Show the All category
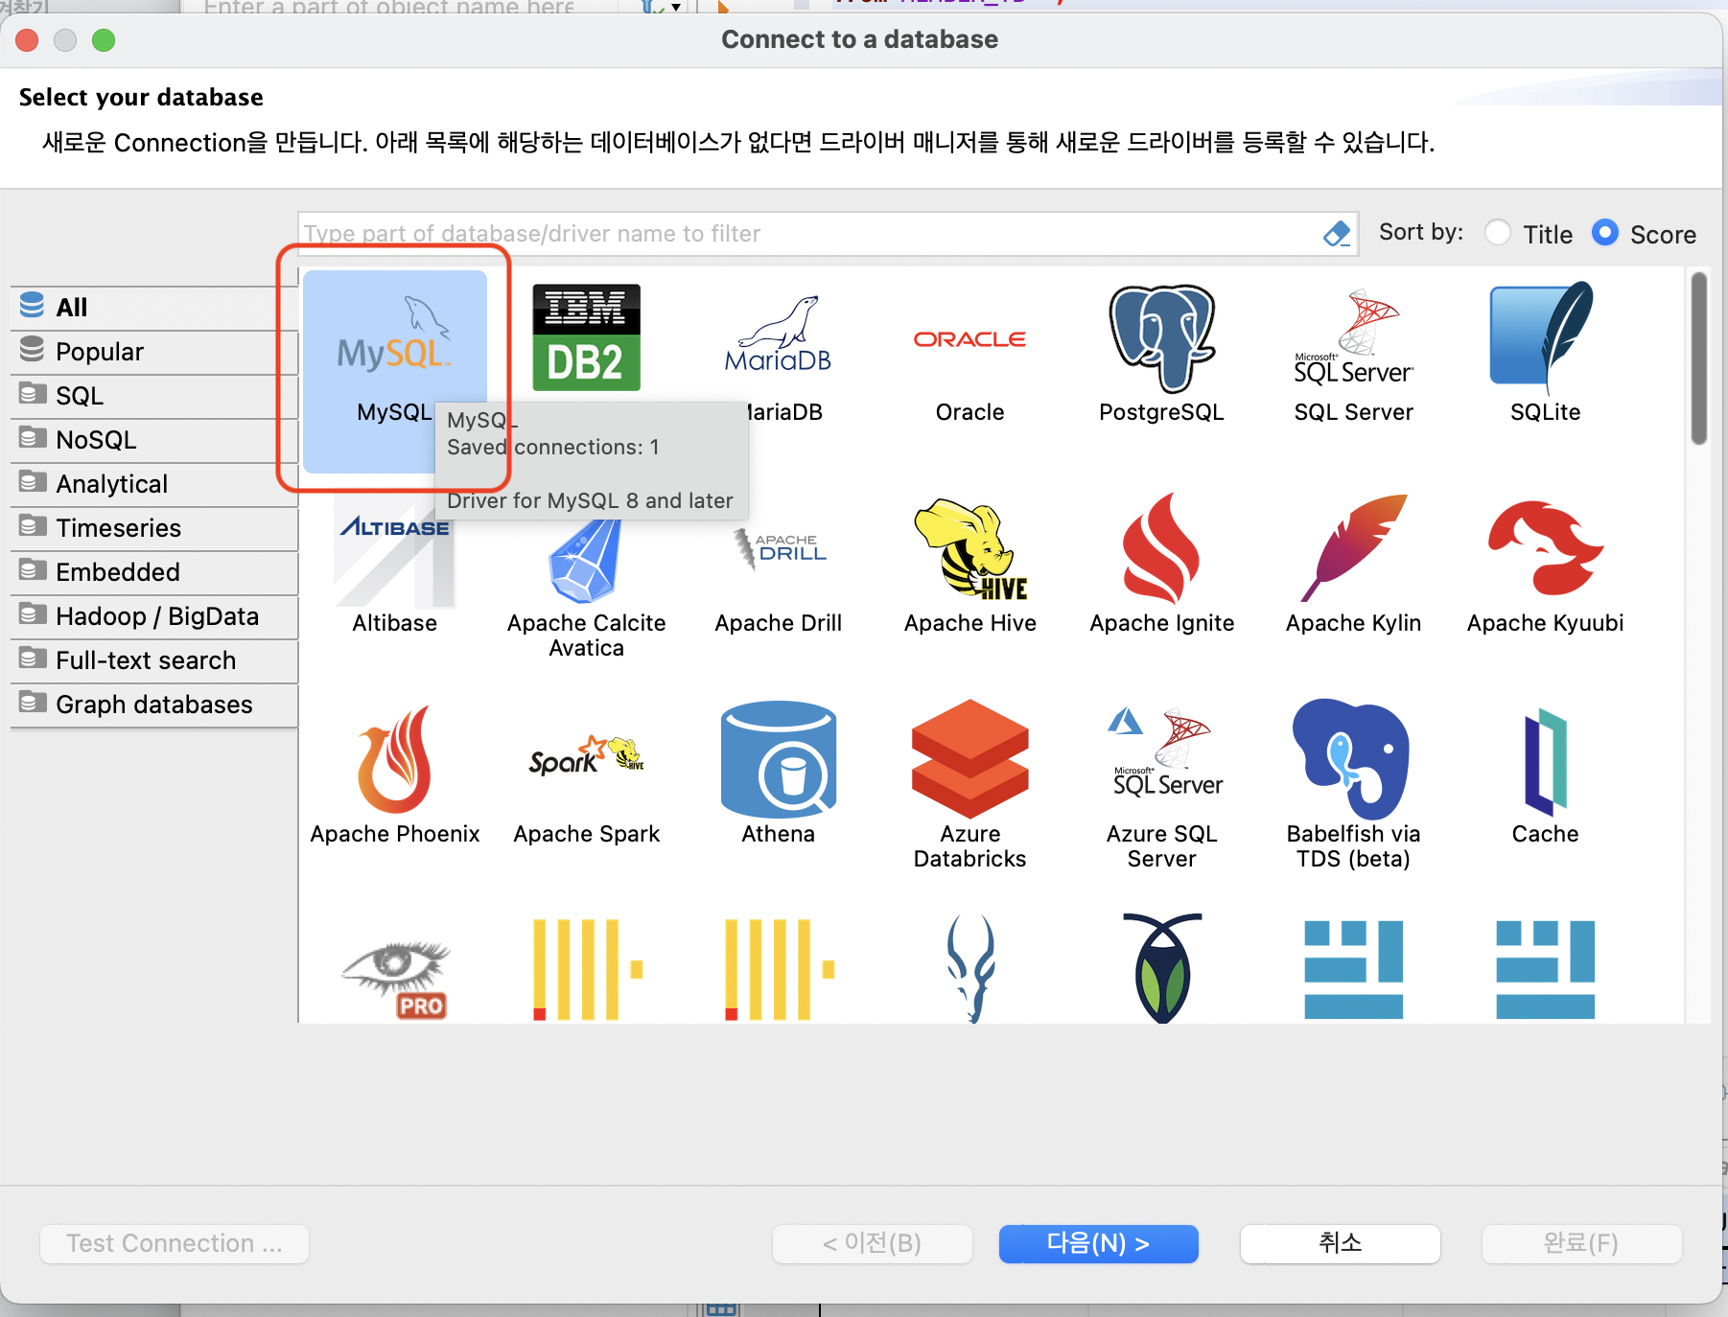Screen dimensions: 1728x1317 click(155, 307)
